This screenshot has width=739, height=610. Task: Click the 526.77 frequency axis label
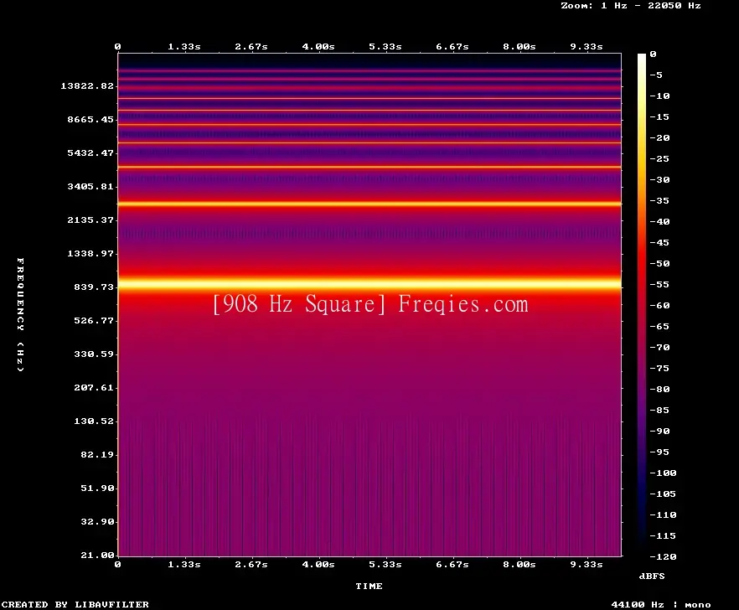point(94,320)
